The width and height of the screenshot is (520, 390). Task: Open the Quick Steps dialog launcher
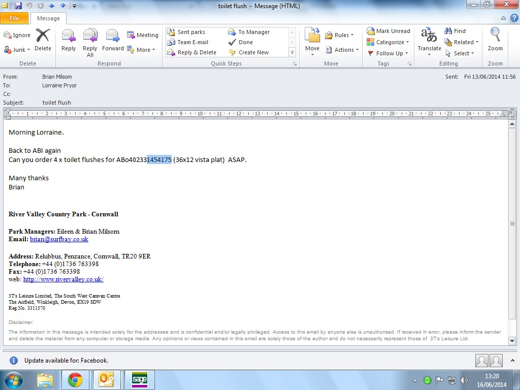295,64
